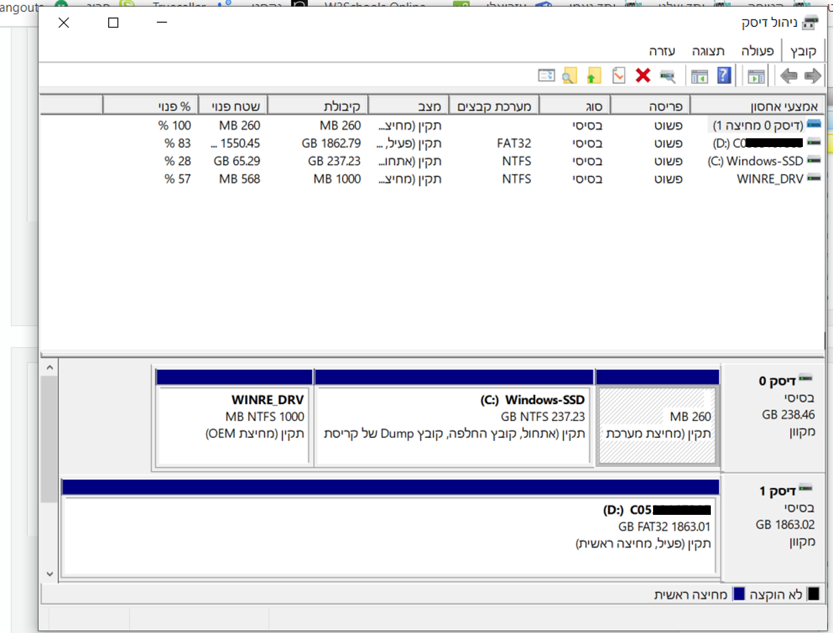This screenshot has height=633, width=833.
Task: Click the black לא הוקצה legend swatch
Action: point(813,595)
